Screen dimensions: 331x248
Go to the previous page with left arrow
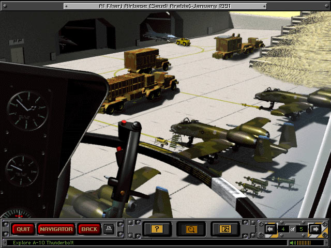click(270, 229)
